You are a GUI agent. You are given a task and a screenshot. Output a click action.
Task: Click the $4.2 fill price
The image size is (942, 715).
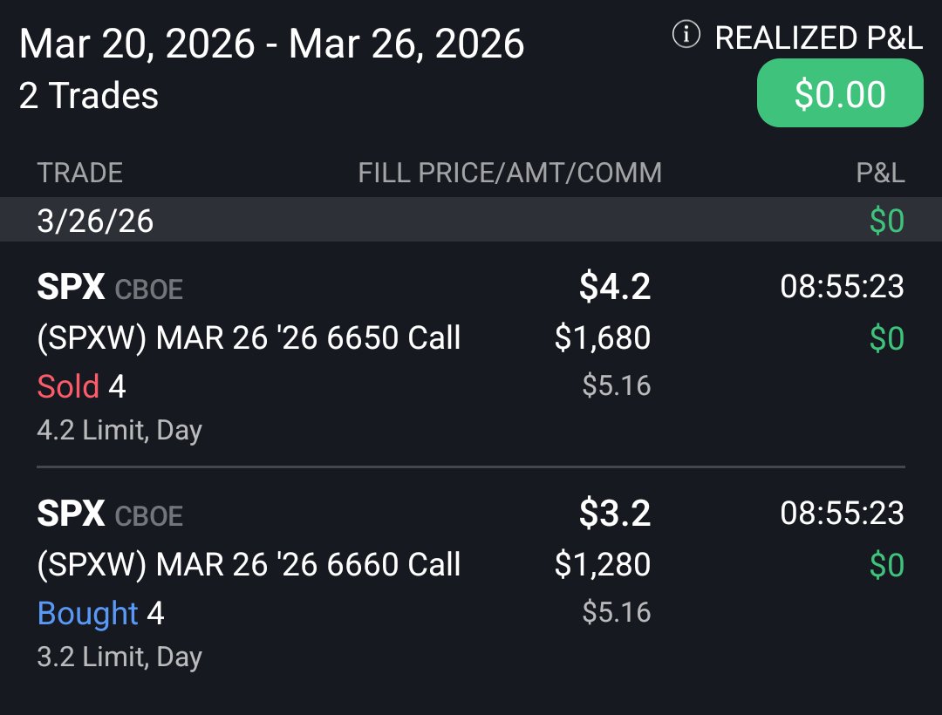pyautogui.click(x=615, y=287)
